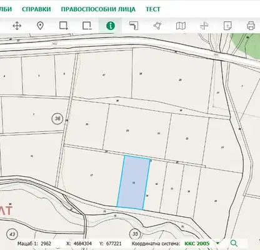Open the folded map layers icon
This screenshot has width=260, height=250.
point(181,26)
